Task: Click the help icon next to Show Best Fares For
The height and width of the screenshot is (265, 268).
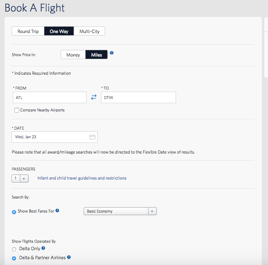Action: click(x=57, y=211)
